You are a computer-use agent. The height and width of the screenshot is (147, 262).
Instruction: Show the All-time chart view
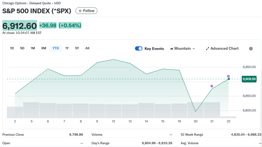click(87, 48)
